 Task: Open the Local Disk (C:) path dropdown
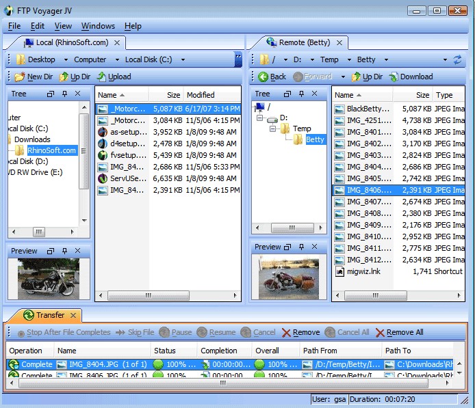coord(183,59)
